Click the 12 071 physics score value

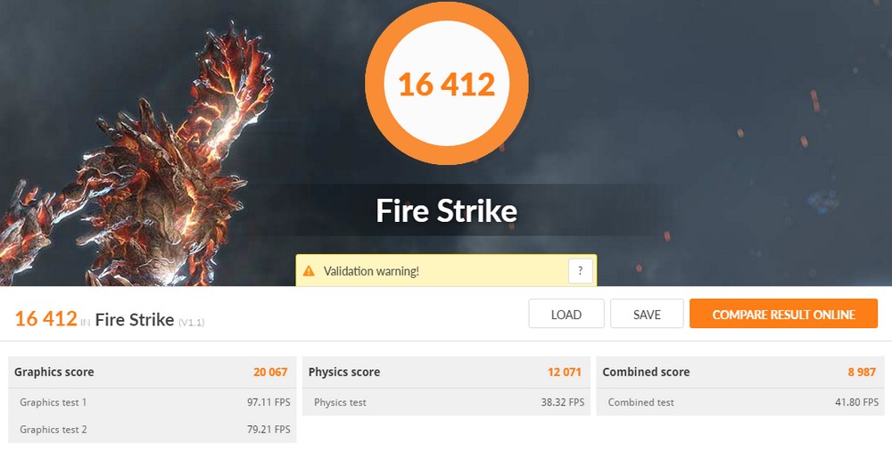point(565,372)
